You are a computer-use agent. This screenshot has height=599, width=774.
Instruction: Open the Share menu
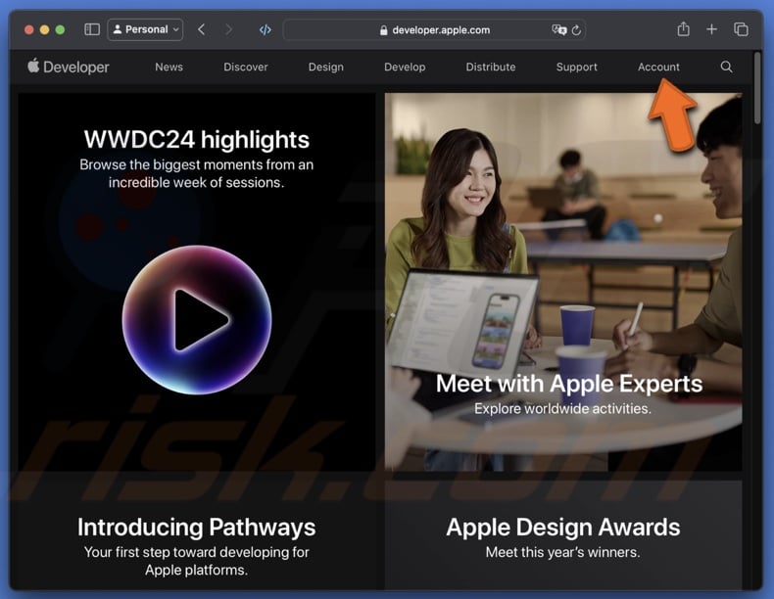(684, 29)
